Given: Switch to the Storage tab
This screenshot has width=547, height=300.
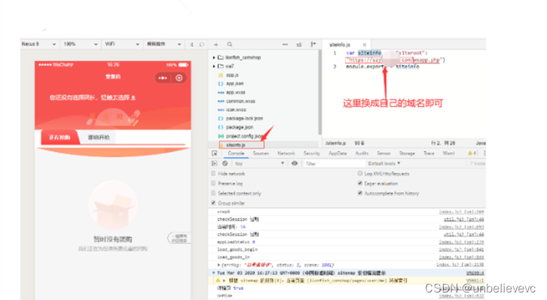Looking at the screenshot, I should (x=407, y=153).
